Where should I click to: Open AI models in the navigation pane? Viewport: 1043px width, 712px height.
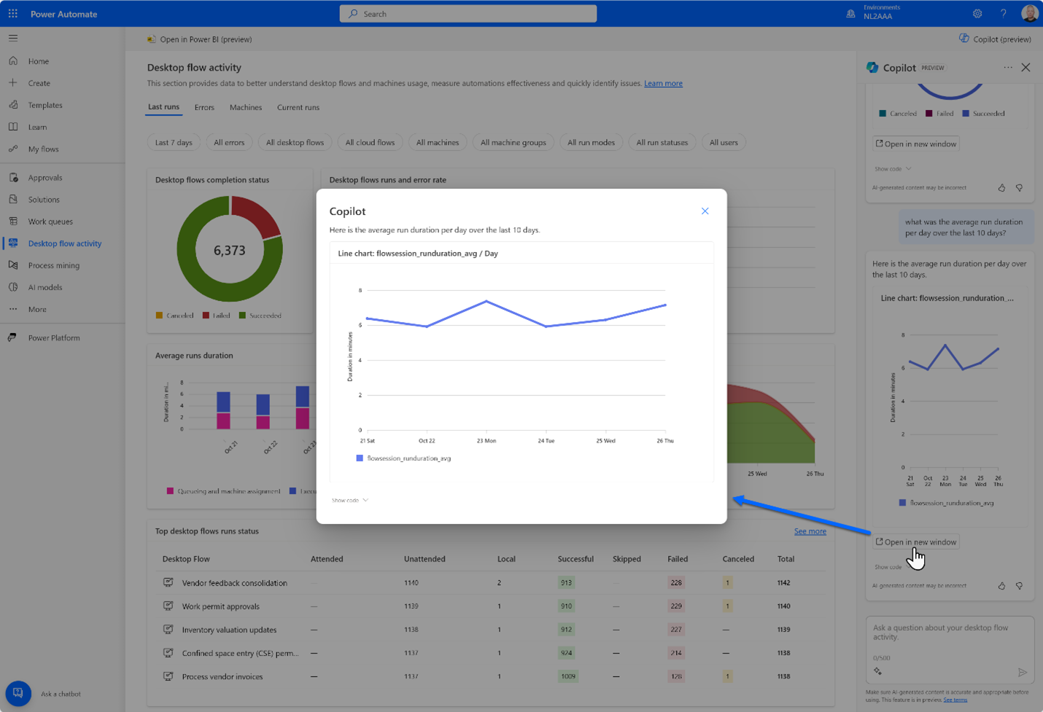[x=46, y=286]
